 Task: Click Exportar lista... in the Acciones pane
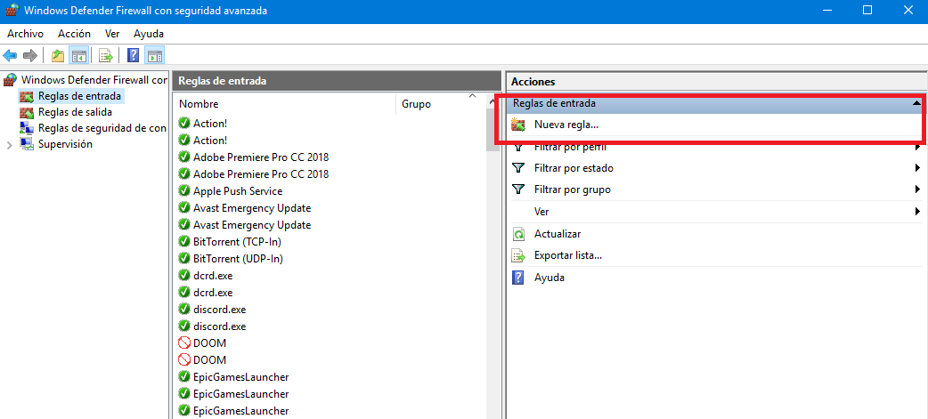tap(568, 256)
